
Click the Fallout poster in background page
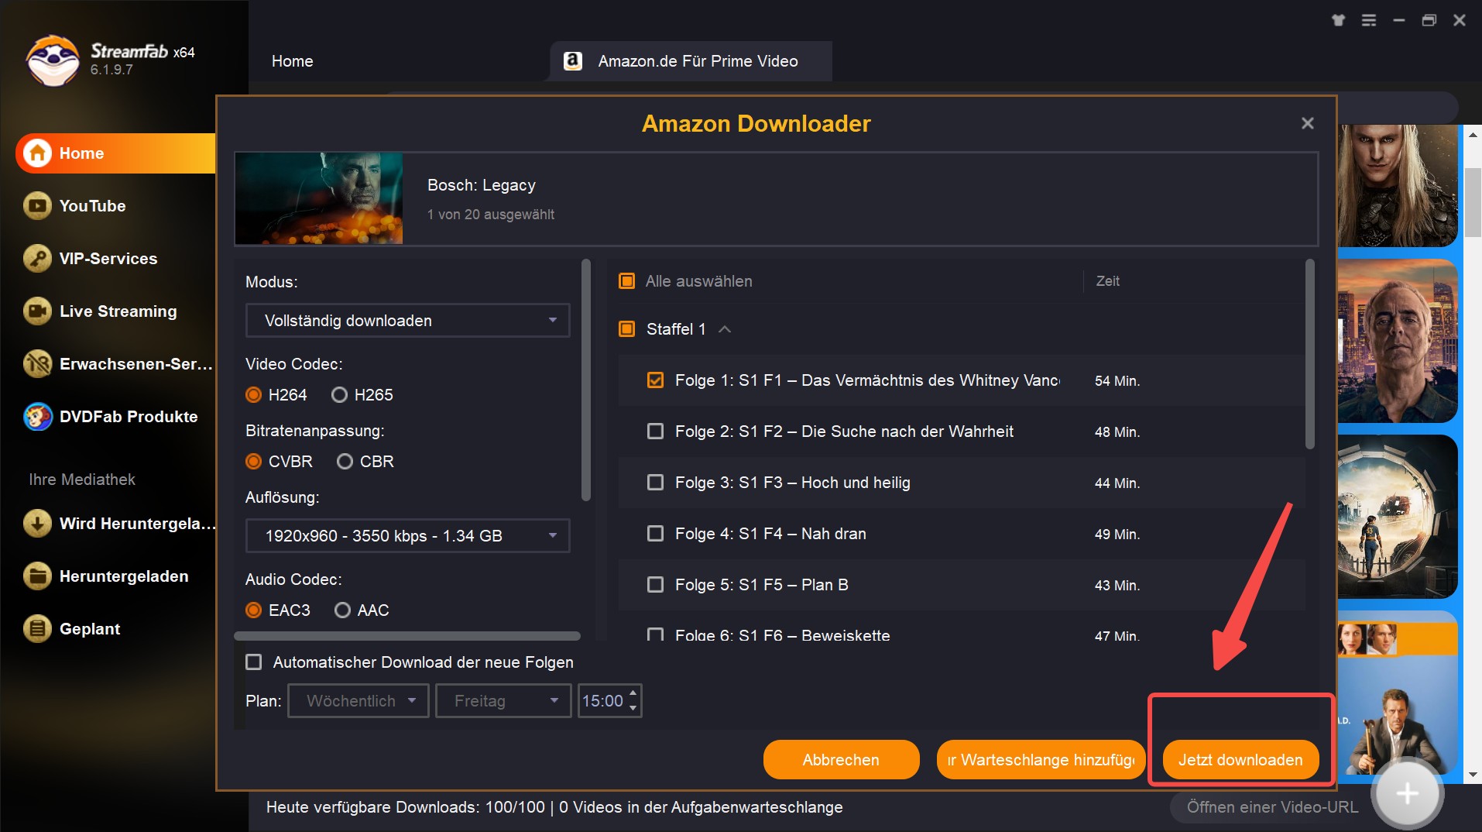[x=1398, y=517]
